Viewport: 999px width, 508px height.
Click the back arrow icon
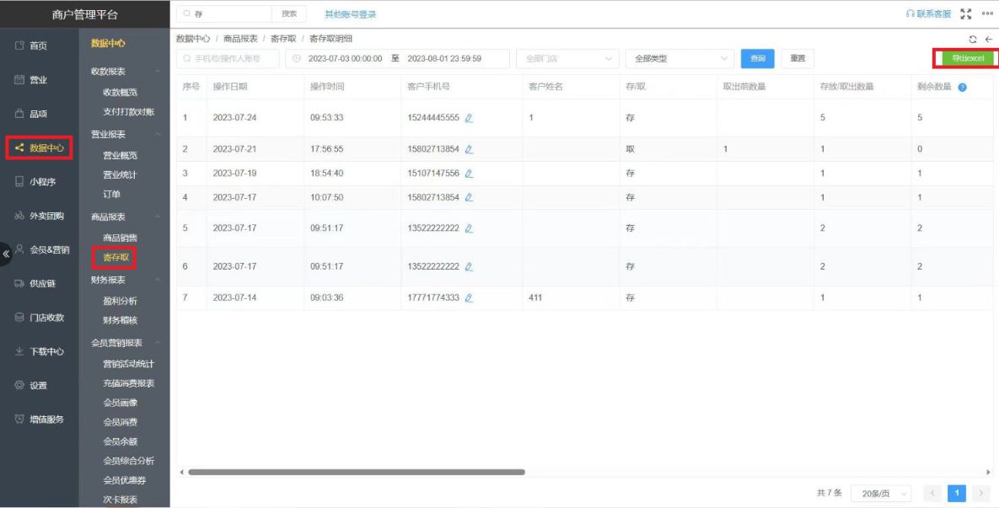pyautogui.click(x=989, y=40)
